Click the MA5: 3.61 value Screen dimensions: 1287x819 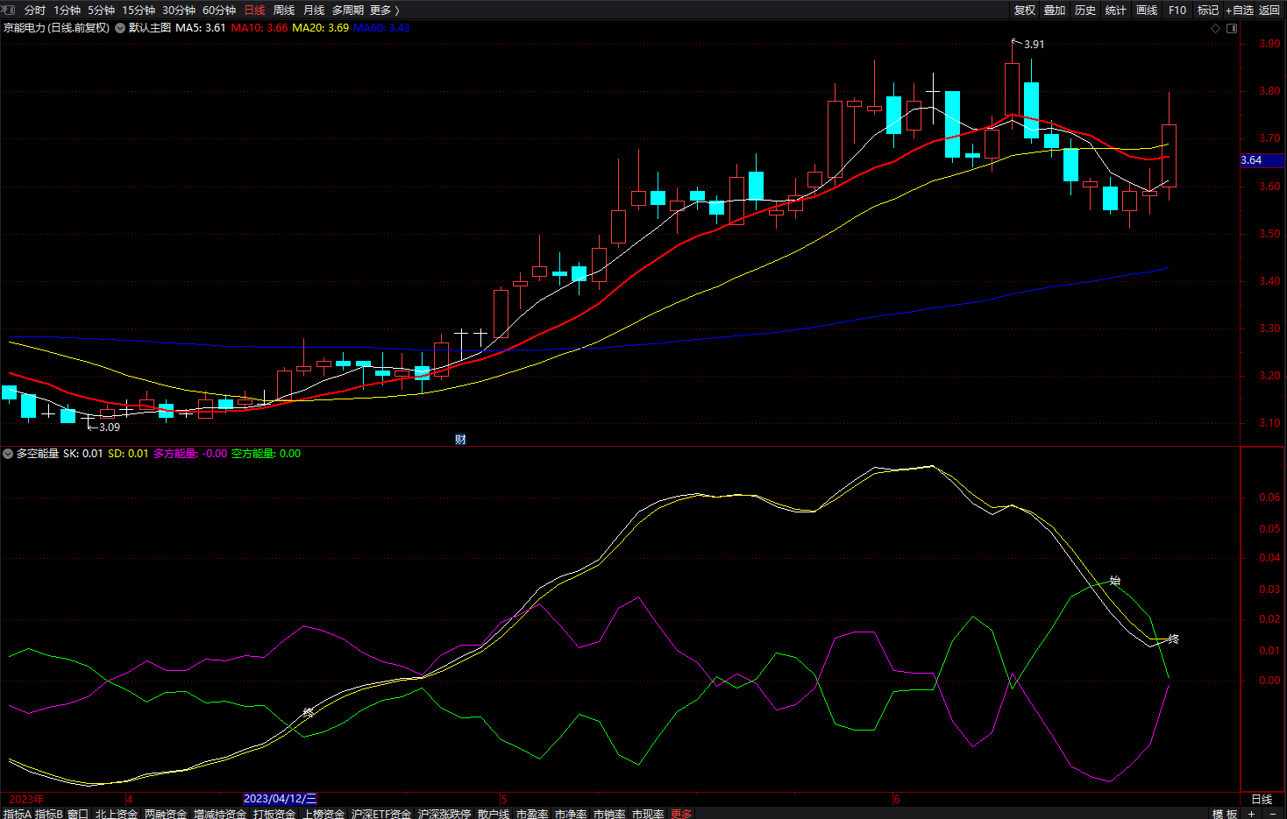tap(201, 28)
